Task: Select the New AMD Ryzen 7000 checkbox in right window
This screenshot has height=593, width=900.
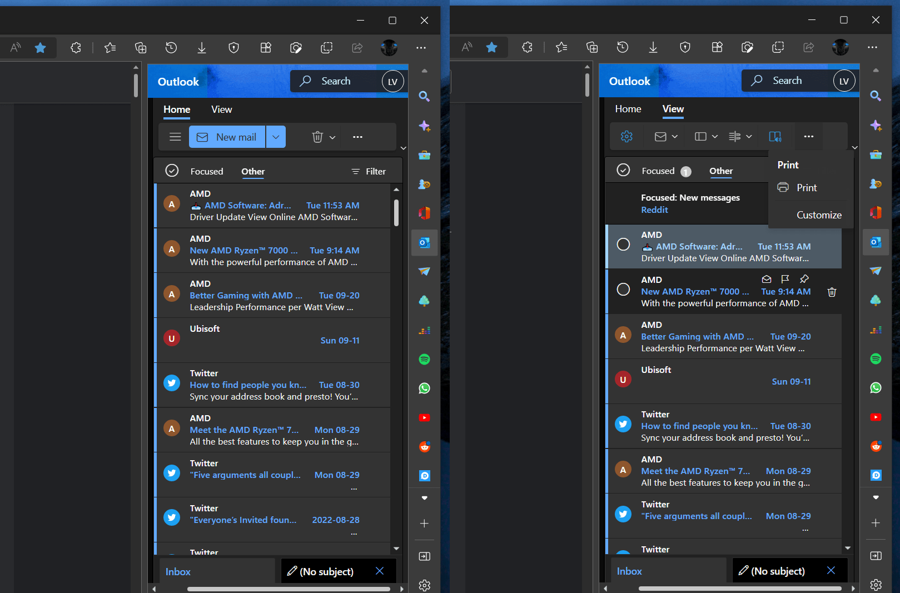Action: coord(624,290)
